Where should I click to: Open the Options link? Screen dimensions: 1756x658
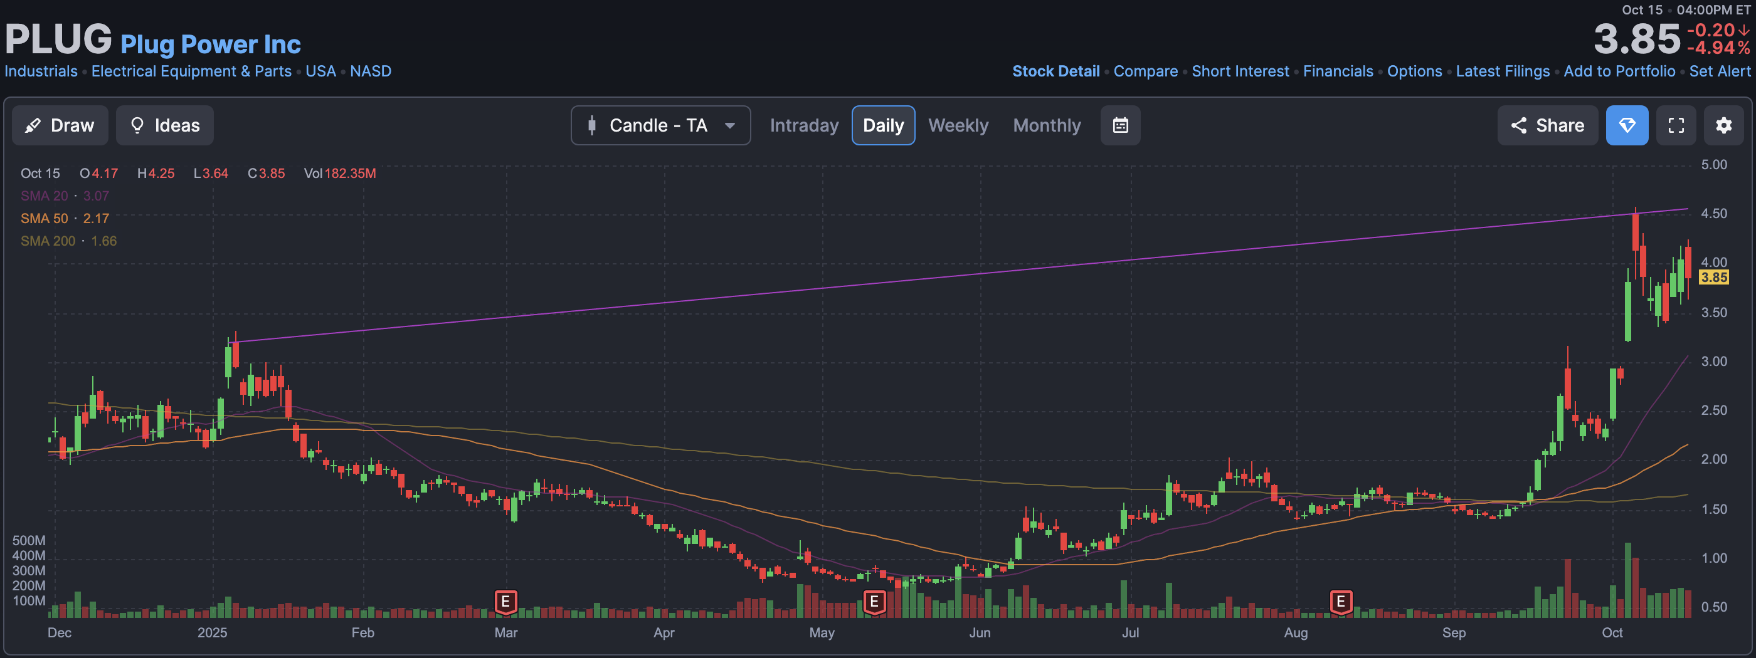pyautogui.click(x=1414, y=71)
